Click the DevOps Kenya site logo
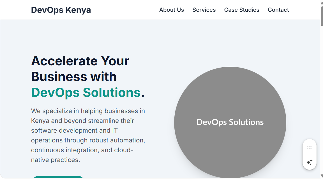Image resolution: width=323 pixels, height=179 pixels. click(61, 10)
